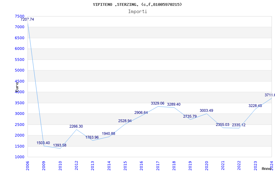Click the Euro y-axis label
This screenshot has width=275, height=172.
coord(17,87)
